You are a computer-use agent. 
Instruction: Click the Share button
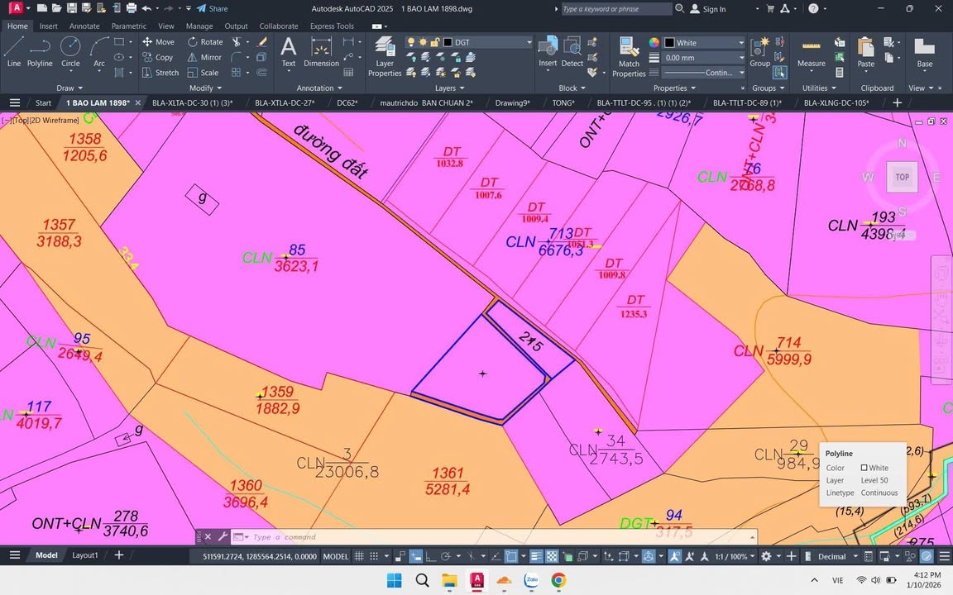[x=212, y=8]
